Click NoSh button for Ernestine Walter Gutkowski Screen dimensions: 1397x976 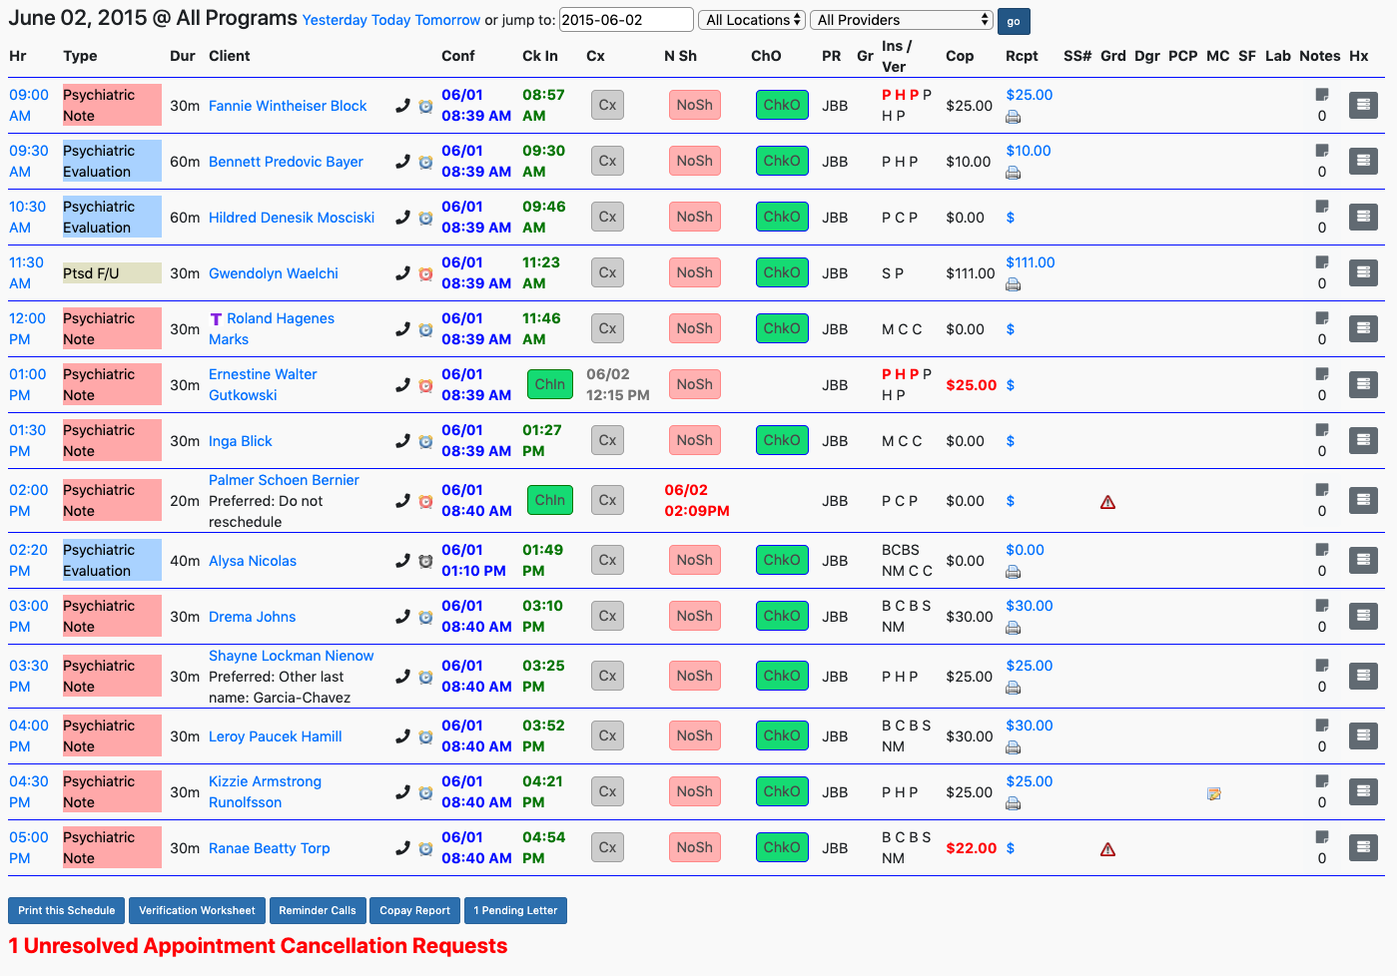coord(694,384)
